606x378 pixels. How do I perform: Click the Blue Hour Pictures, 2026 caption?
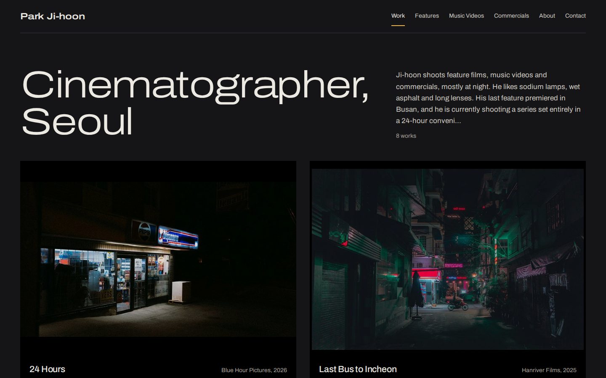point(254,370)
